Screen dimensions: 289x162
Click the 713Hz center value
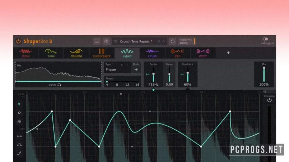click(x=154, y=85)
